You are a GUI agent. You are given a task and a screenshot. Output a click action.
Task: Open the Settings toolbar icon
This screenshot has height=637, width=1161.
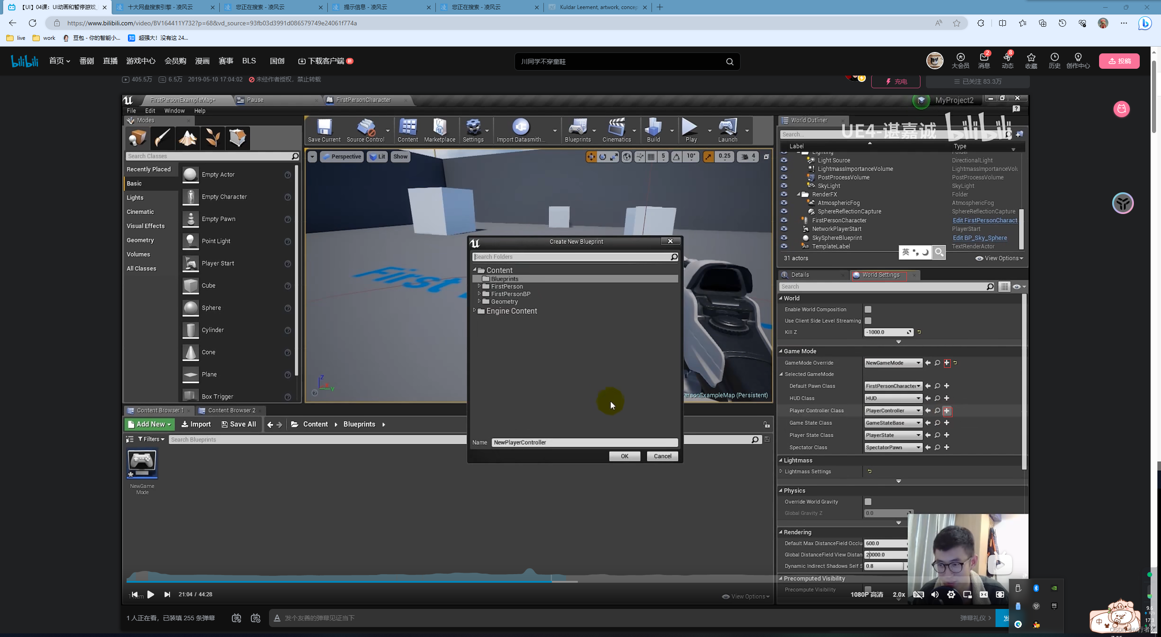pyautogui.click(x=473, y=130)
